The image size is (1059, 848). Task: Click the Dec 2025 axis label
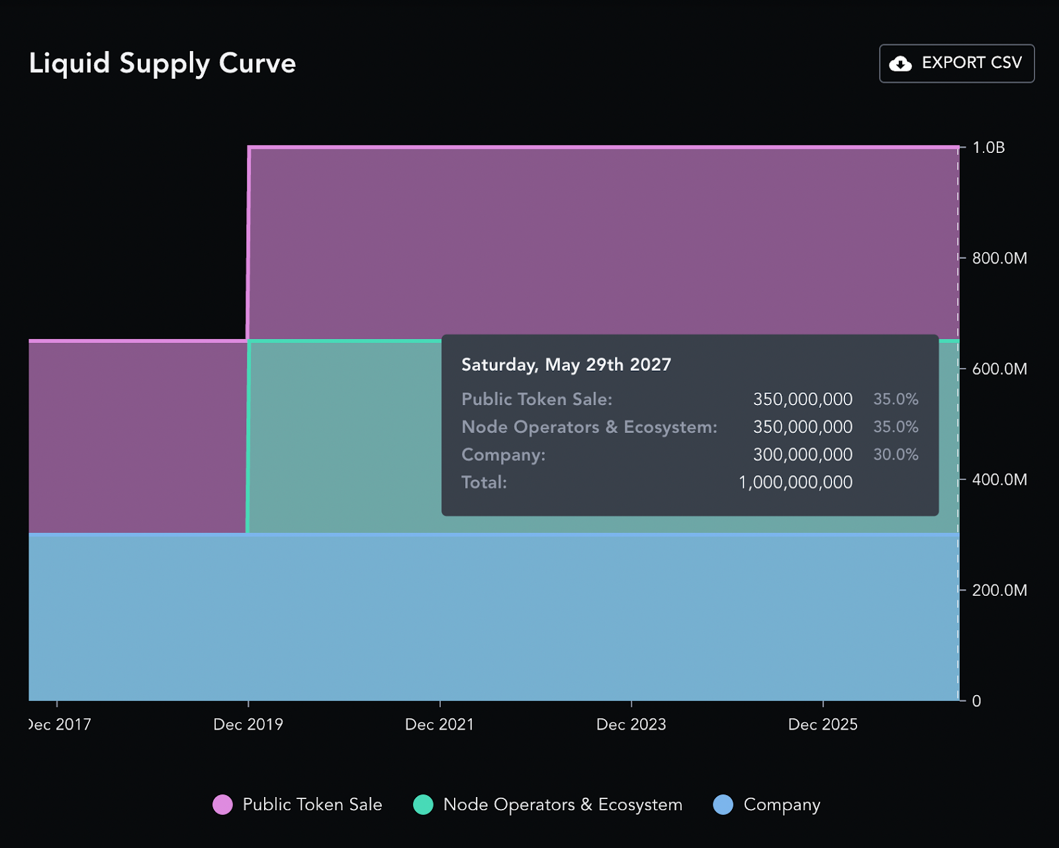[823, 725]
